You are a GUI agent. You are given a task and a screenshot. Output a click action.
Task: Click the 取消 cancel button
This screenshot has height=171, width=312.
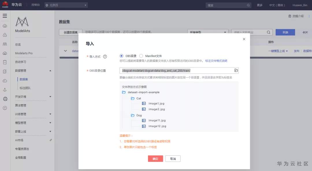[x=173, y=159]
